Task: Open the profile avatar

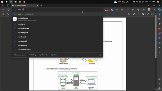Action: click(149, 10)
